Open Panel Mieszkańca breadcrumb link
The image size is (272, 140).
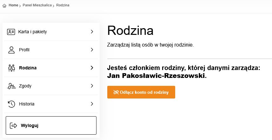point(37,5)
